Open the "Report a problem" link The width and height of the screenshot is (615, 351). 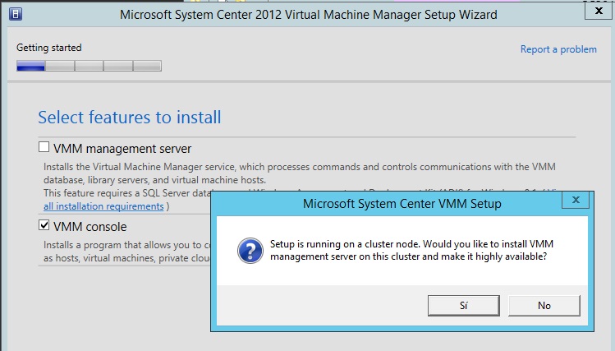click(x=558, y=49)
